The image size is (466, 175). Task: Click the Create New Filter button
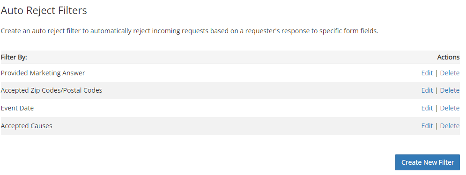(428, 162)
